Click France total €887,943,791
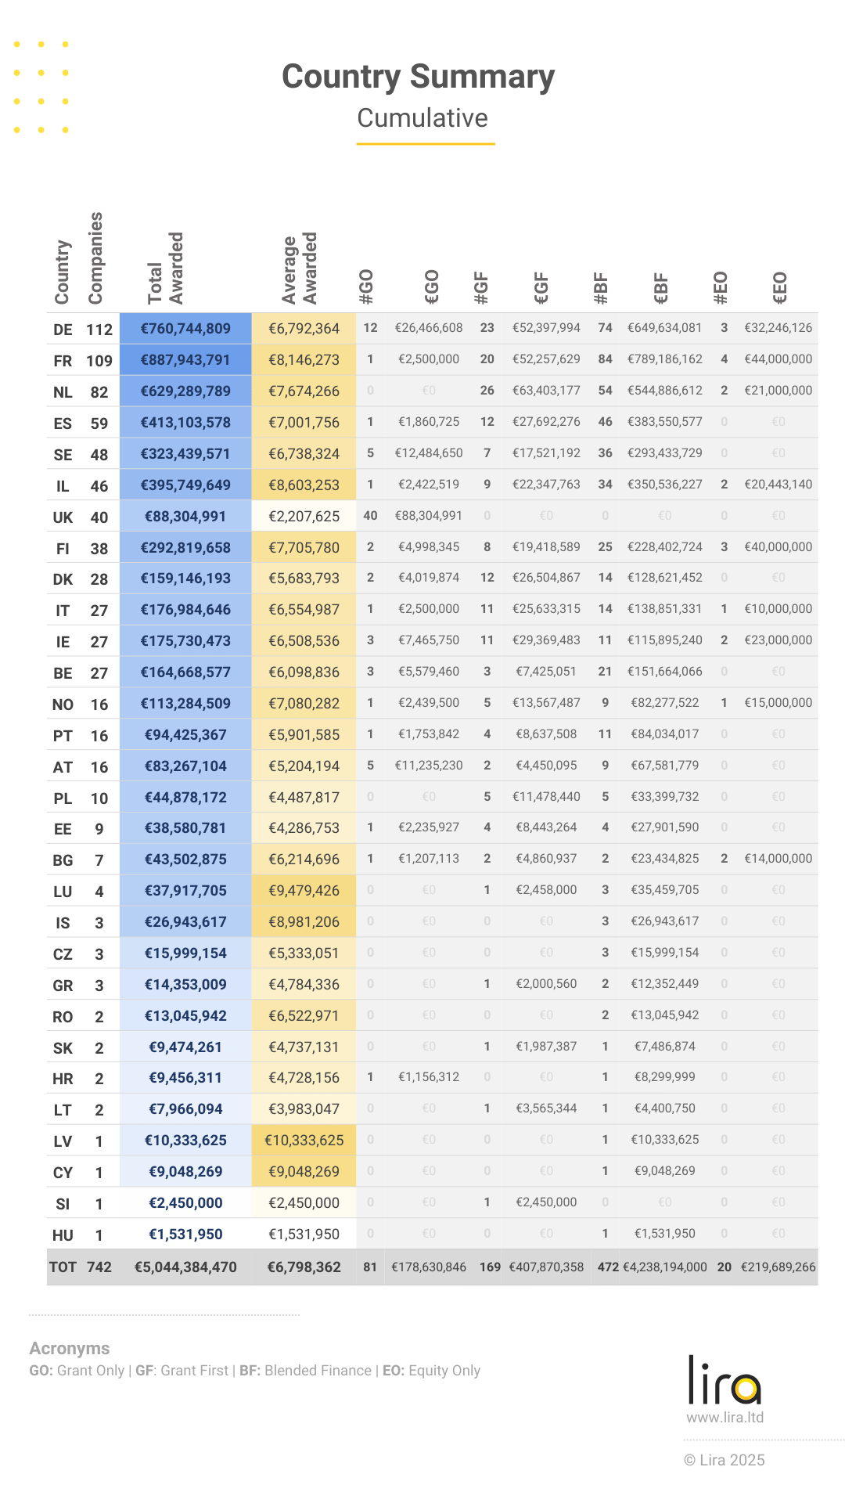 (x=185, y=360)
